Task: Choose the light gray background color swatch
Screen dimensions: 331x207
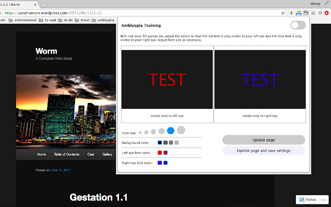Action: click(177, 143)
